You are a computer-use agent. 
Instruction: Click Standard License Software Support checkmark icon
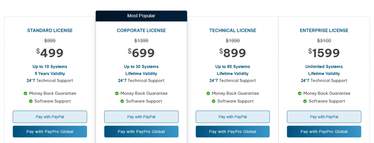[x=31, y=101]
